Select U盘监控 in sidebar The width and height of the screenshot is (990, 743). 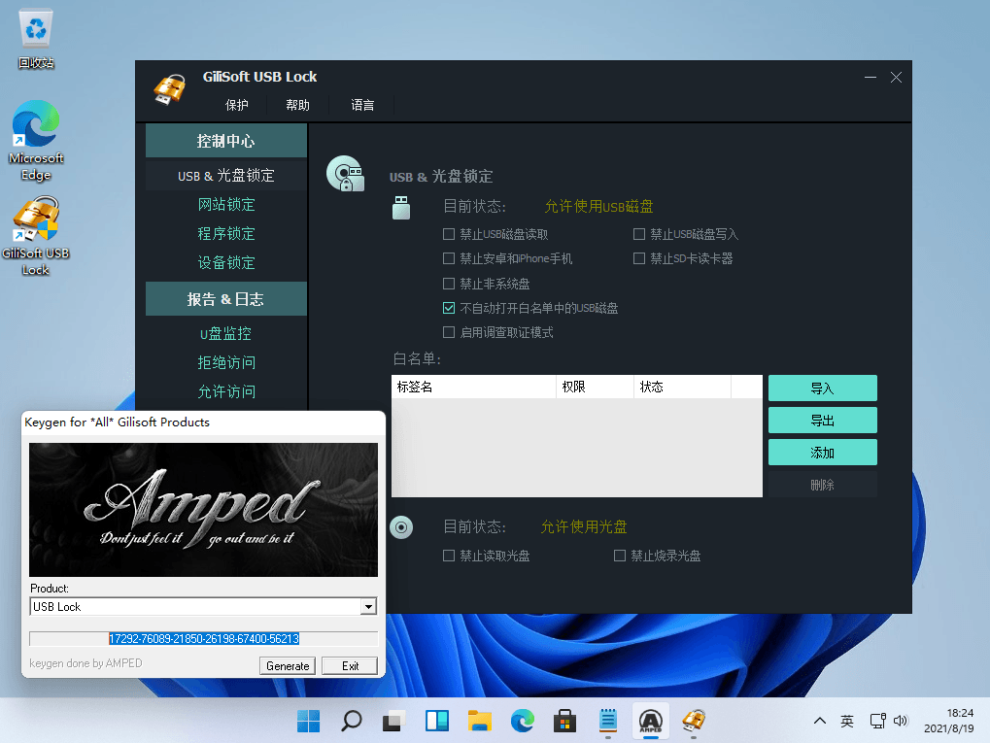[226, 333]
